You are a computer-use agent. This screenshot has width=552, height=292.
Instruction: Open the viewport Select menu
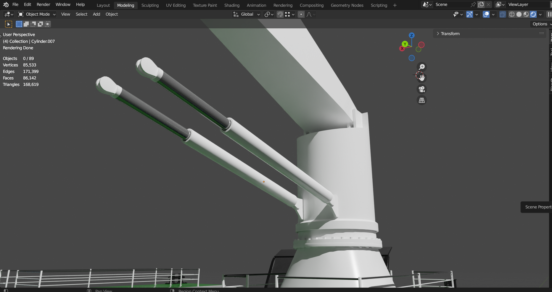[x=81, y=14]
